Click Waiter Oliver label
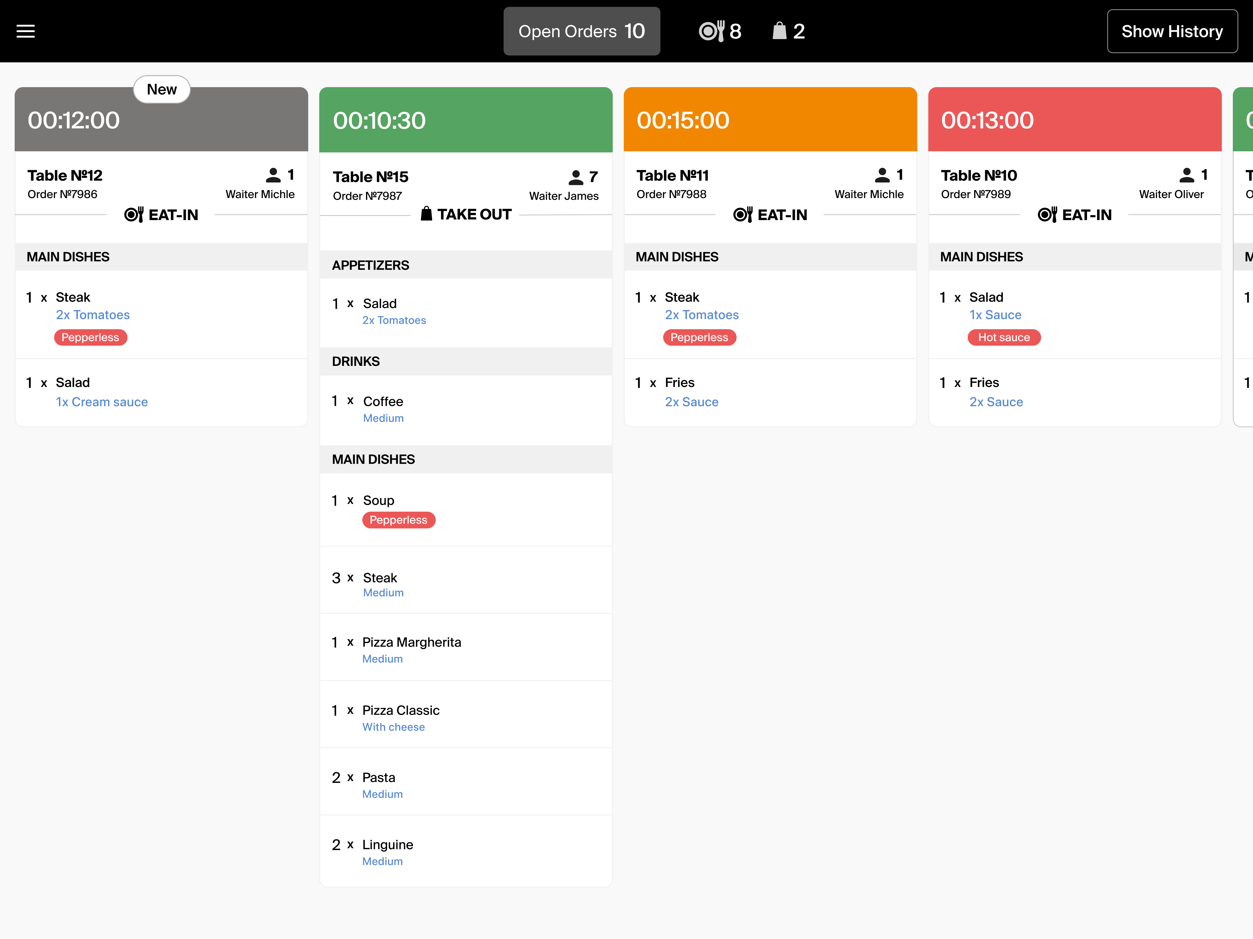The image size is (1253, 939). 1171,194
